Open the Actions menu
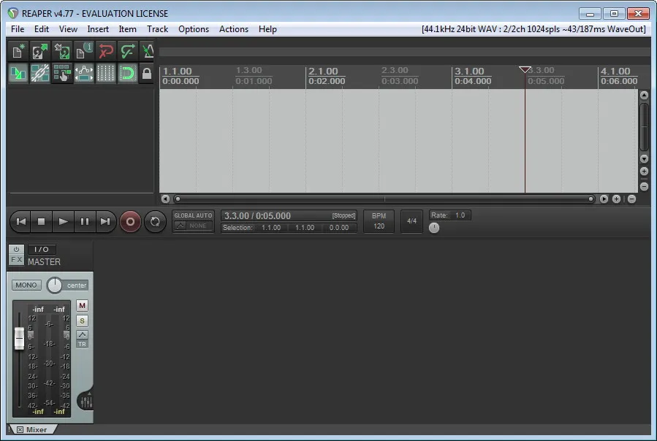The image size is (657, 441). [234, 29]
